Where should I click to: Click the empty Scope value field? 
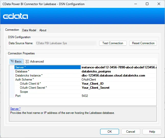[119, 92]
